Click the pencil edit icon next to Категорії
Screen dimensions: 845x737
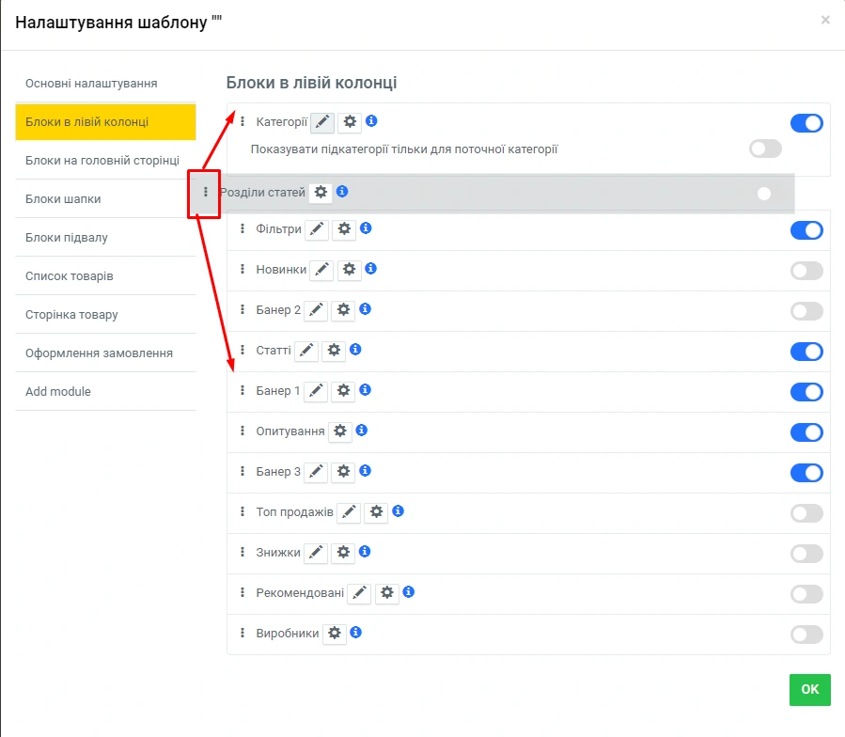[322, 122]
